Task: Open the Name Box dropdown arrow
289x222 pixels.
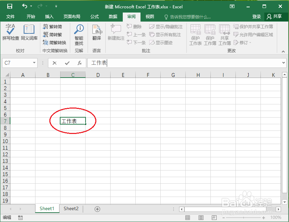Action: 33,63
